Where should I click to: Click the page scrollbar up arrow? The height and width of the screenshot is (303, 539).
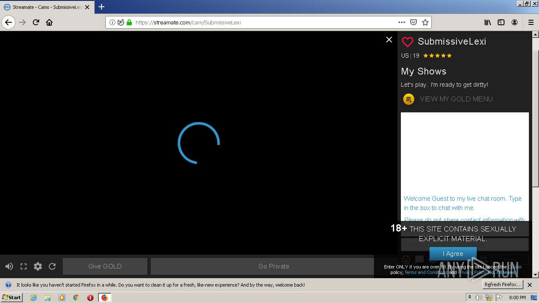coord(536,35)
